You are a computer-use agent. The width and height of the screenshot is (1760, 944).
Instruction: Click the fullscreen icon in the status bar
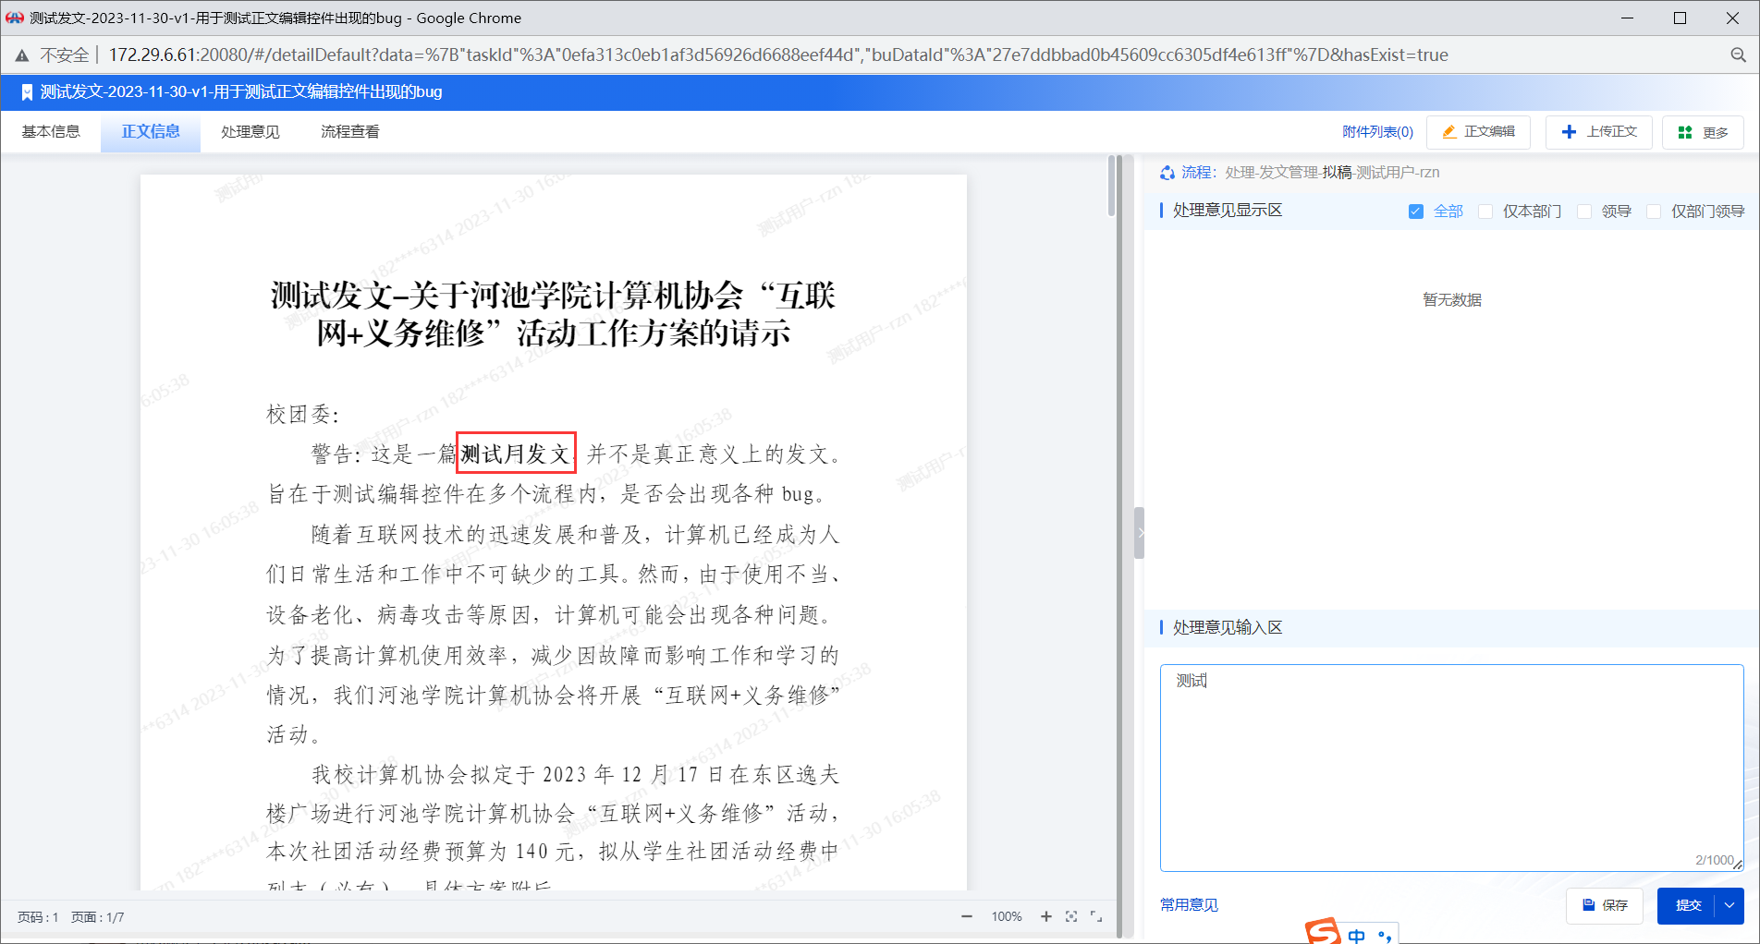(1096, 916)
